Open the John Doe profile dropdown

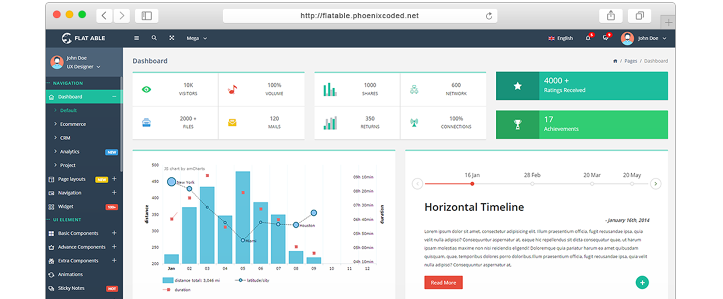[x=647, y=38]
